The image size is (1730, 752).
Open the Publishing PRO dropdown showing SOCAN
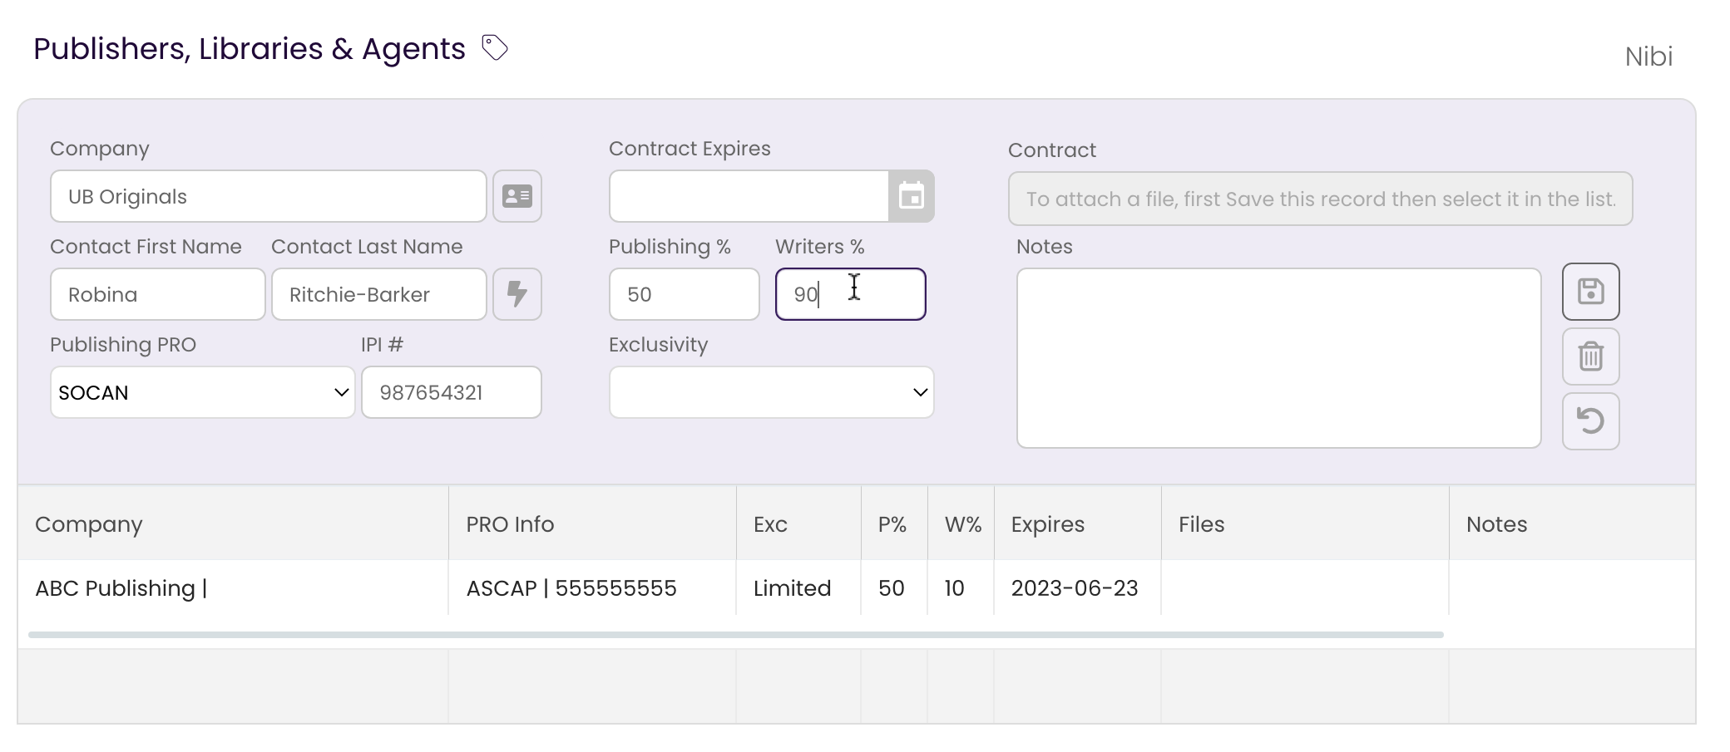203,392
